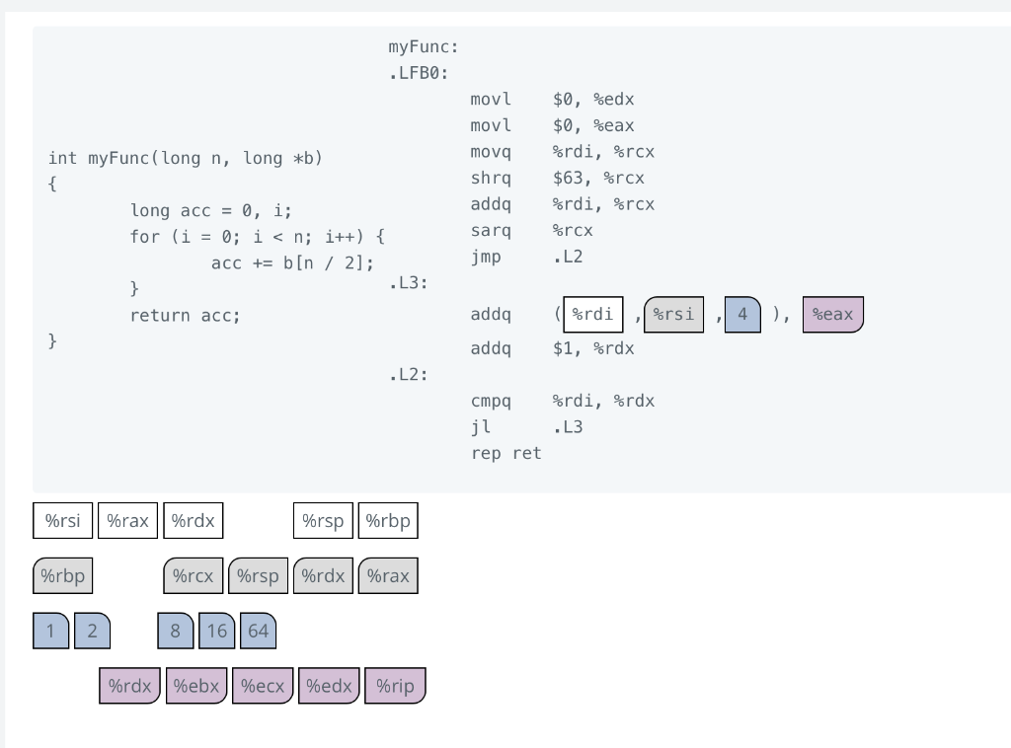
Task: Select the blue 4 scale tile in the addq line
Action: [x=742, y=314]
